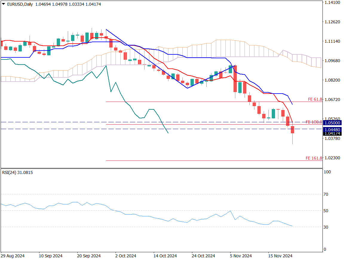Click the 24 Oct 2024 date label
The image size is (344, 260).
[x=203, y=256]
